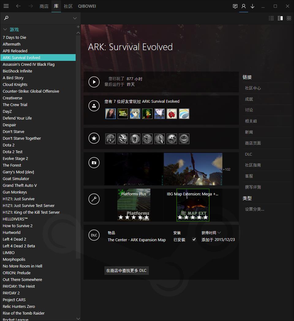Select PAYDAY 2 in the game list

coord(38,293)
